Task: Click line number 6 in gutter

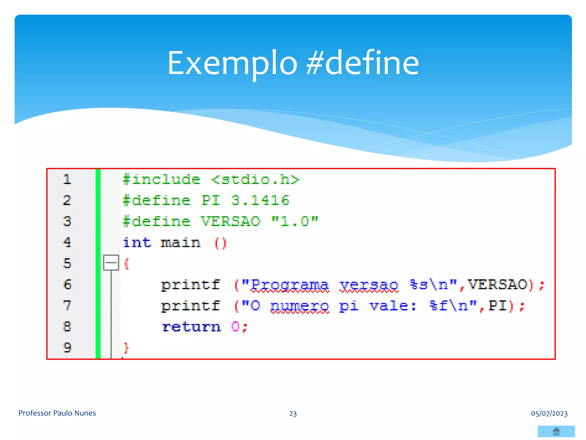Action: 67,284
